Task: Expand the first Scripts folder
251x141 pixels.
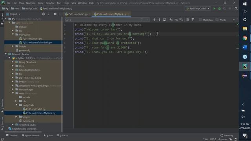Action: [x=13, y=46]
